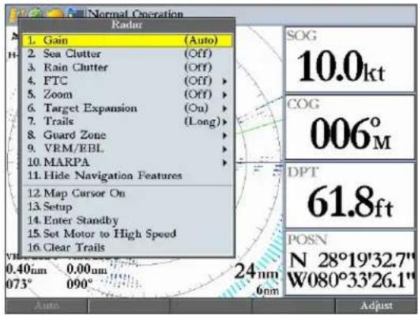Tap the Adjust soft key
This screenshot has height=315, width=418.
[x=376, y=306]
